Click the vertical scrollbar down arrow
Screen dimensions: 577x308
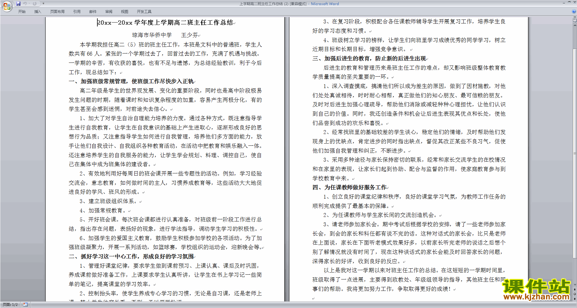pos(575,285)
